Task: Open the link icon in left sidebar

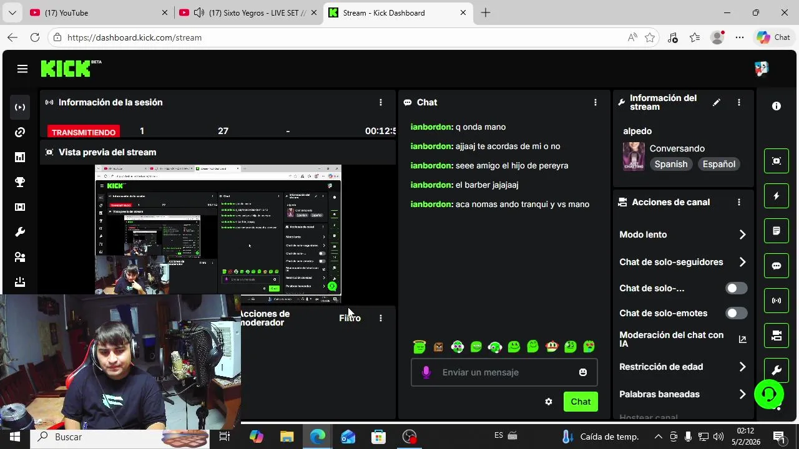Action: (20, 132)
